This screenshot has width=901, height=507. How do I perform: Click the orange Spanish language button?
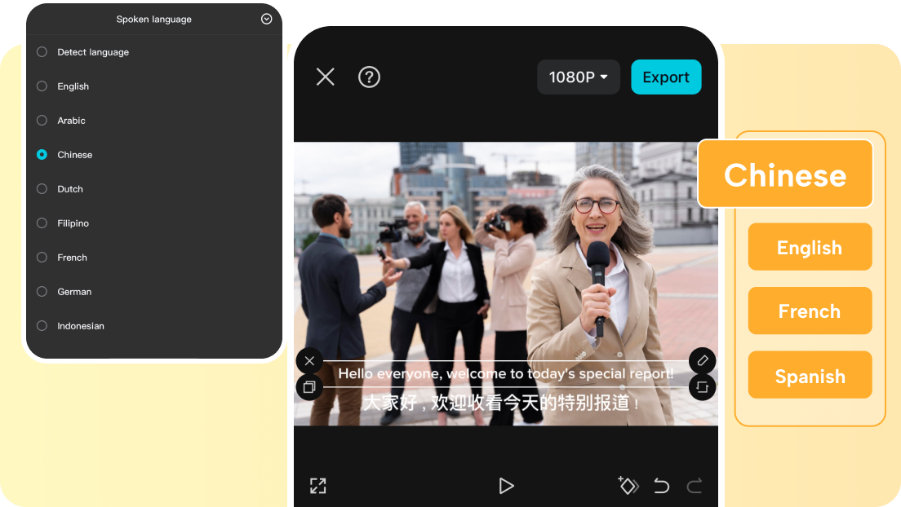810,375
